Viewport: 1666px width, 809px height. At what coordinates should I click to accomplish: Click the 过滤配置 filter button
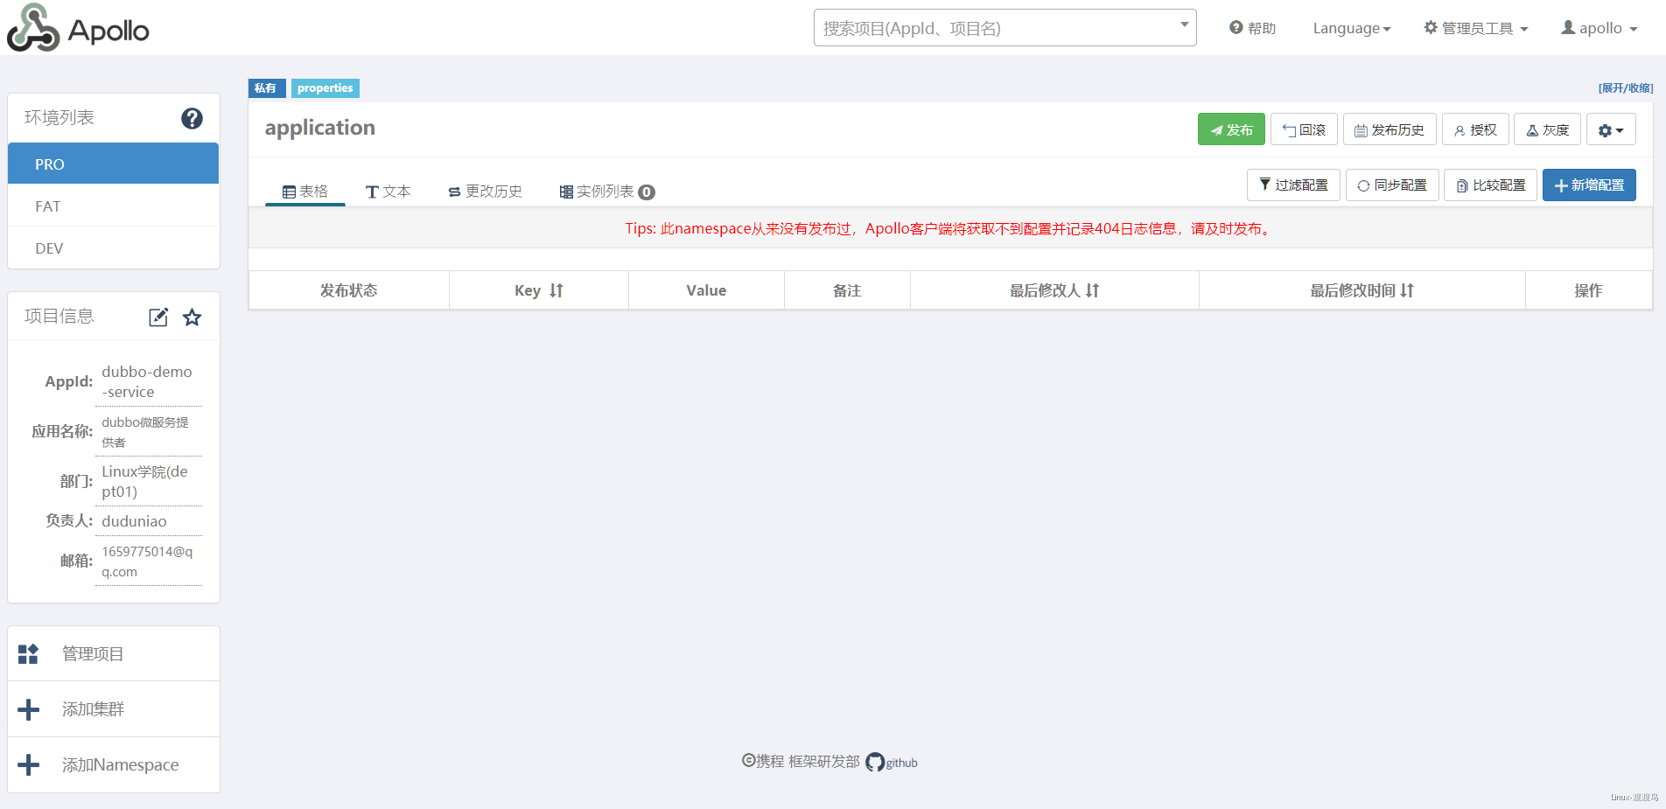tap(1293, 185)
